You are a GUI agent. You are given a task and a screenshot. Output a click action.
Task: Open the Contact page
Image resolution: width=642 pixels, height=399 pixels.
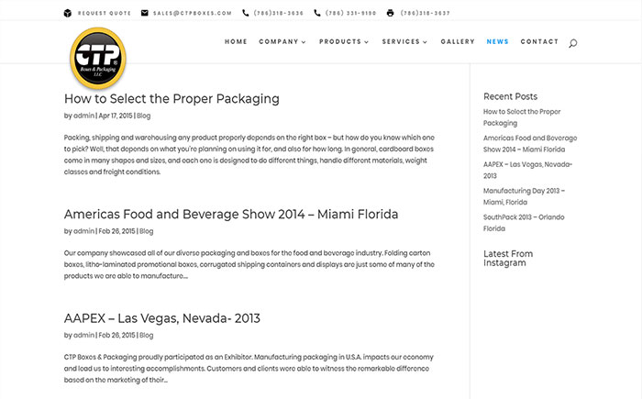click(539, 42)
